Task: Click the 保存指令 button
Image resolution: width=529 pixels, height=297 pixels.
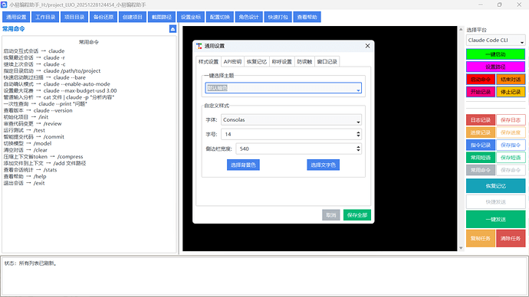Action: (511, 145)
